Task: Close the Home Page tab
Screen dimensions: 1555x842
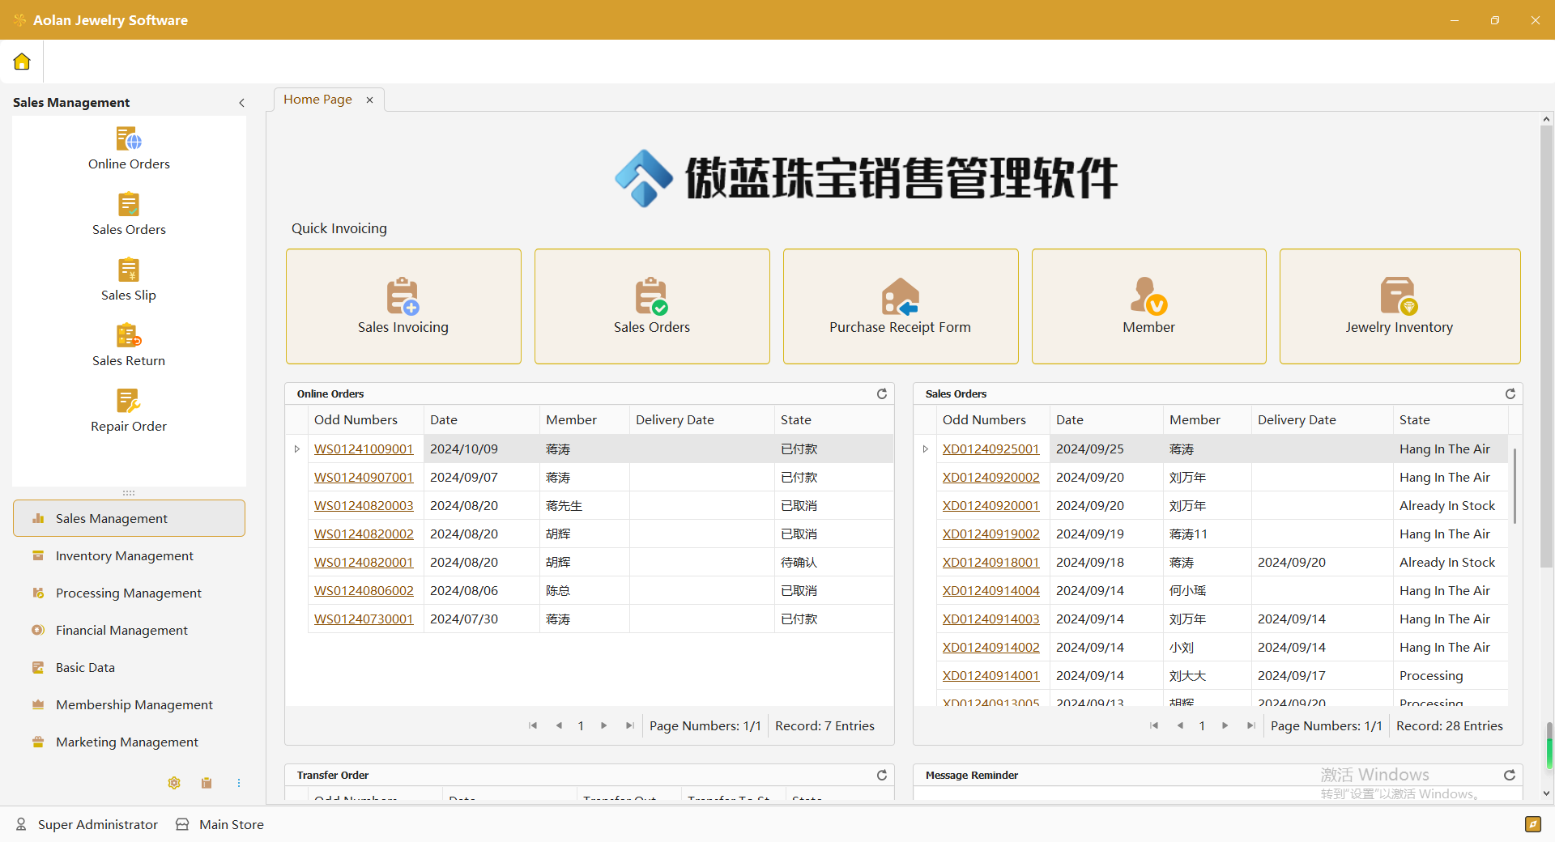Action: [x=370, y=100]
